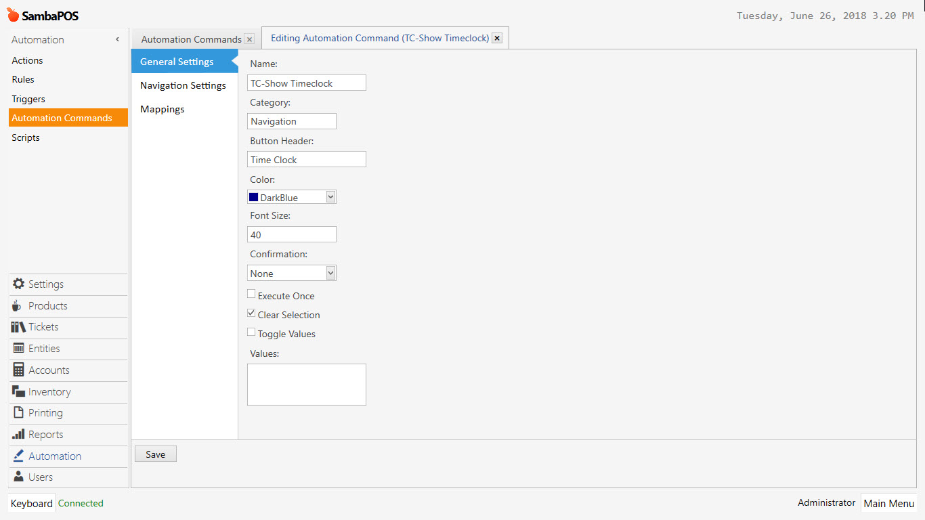Click the Entities panel icon

17,349
